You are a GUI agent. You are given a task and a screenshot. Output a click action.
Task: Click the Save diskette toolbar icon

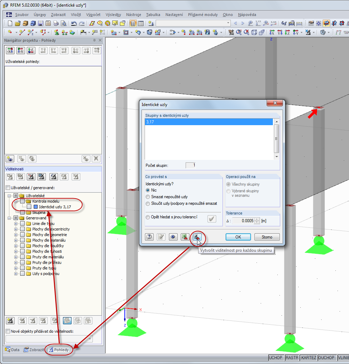pos(41,23)
